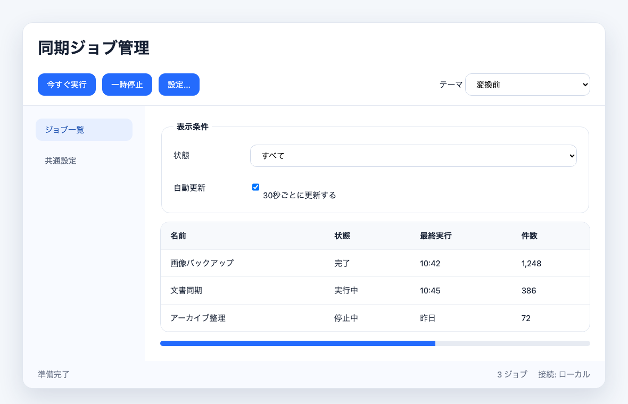Click the 件数 column header
The height and width of the screenshot is (404, 628).
coord(529,236)
